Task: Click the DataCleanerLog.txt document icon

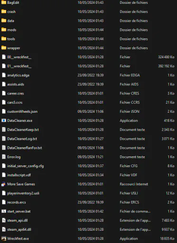Action: [x=4, y=139]
